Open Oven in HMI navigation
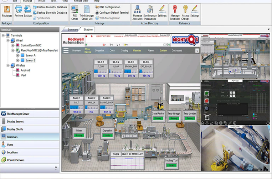Screen dimensions: 272x179 click(112, 51)
